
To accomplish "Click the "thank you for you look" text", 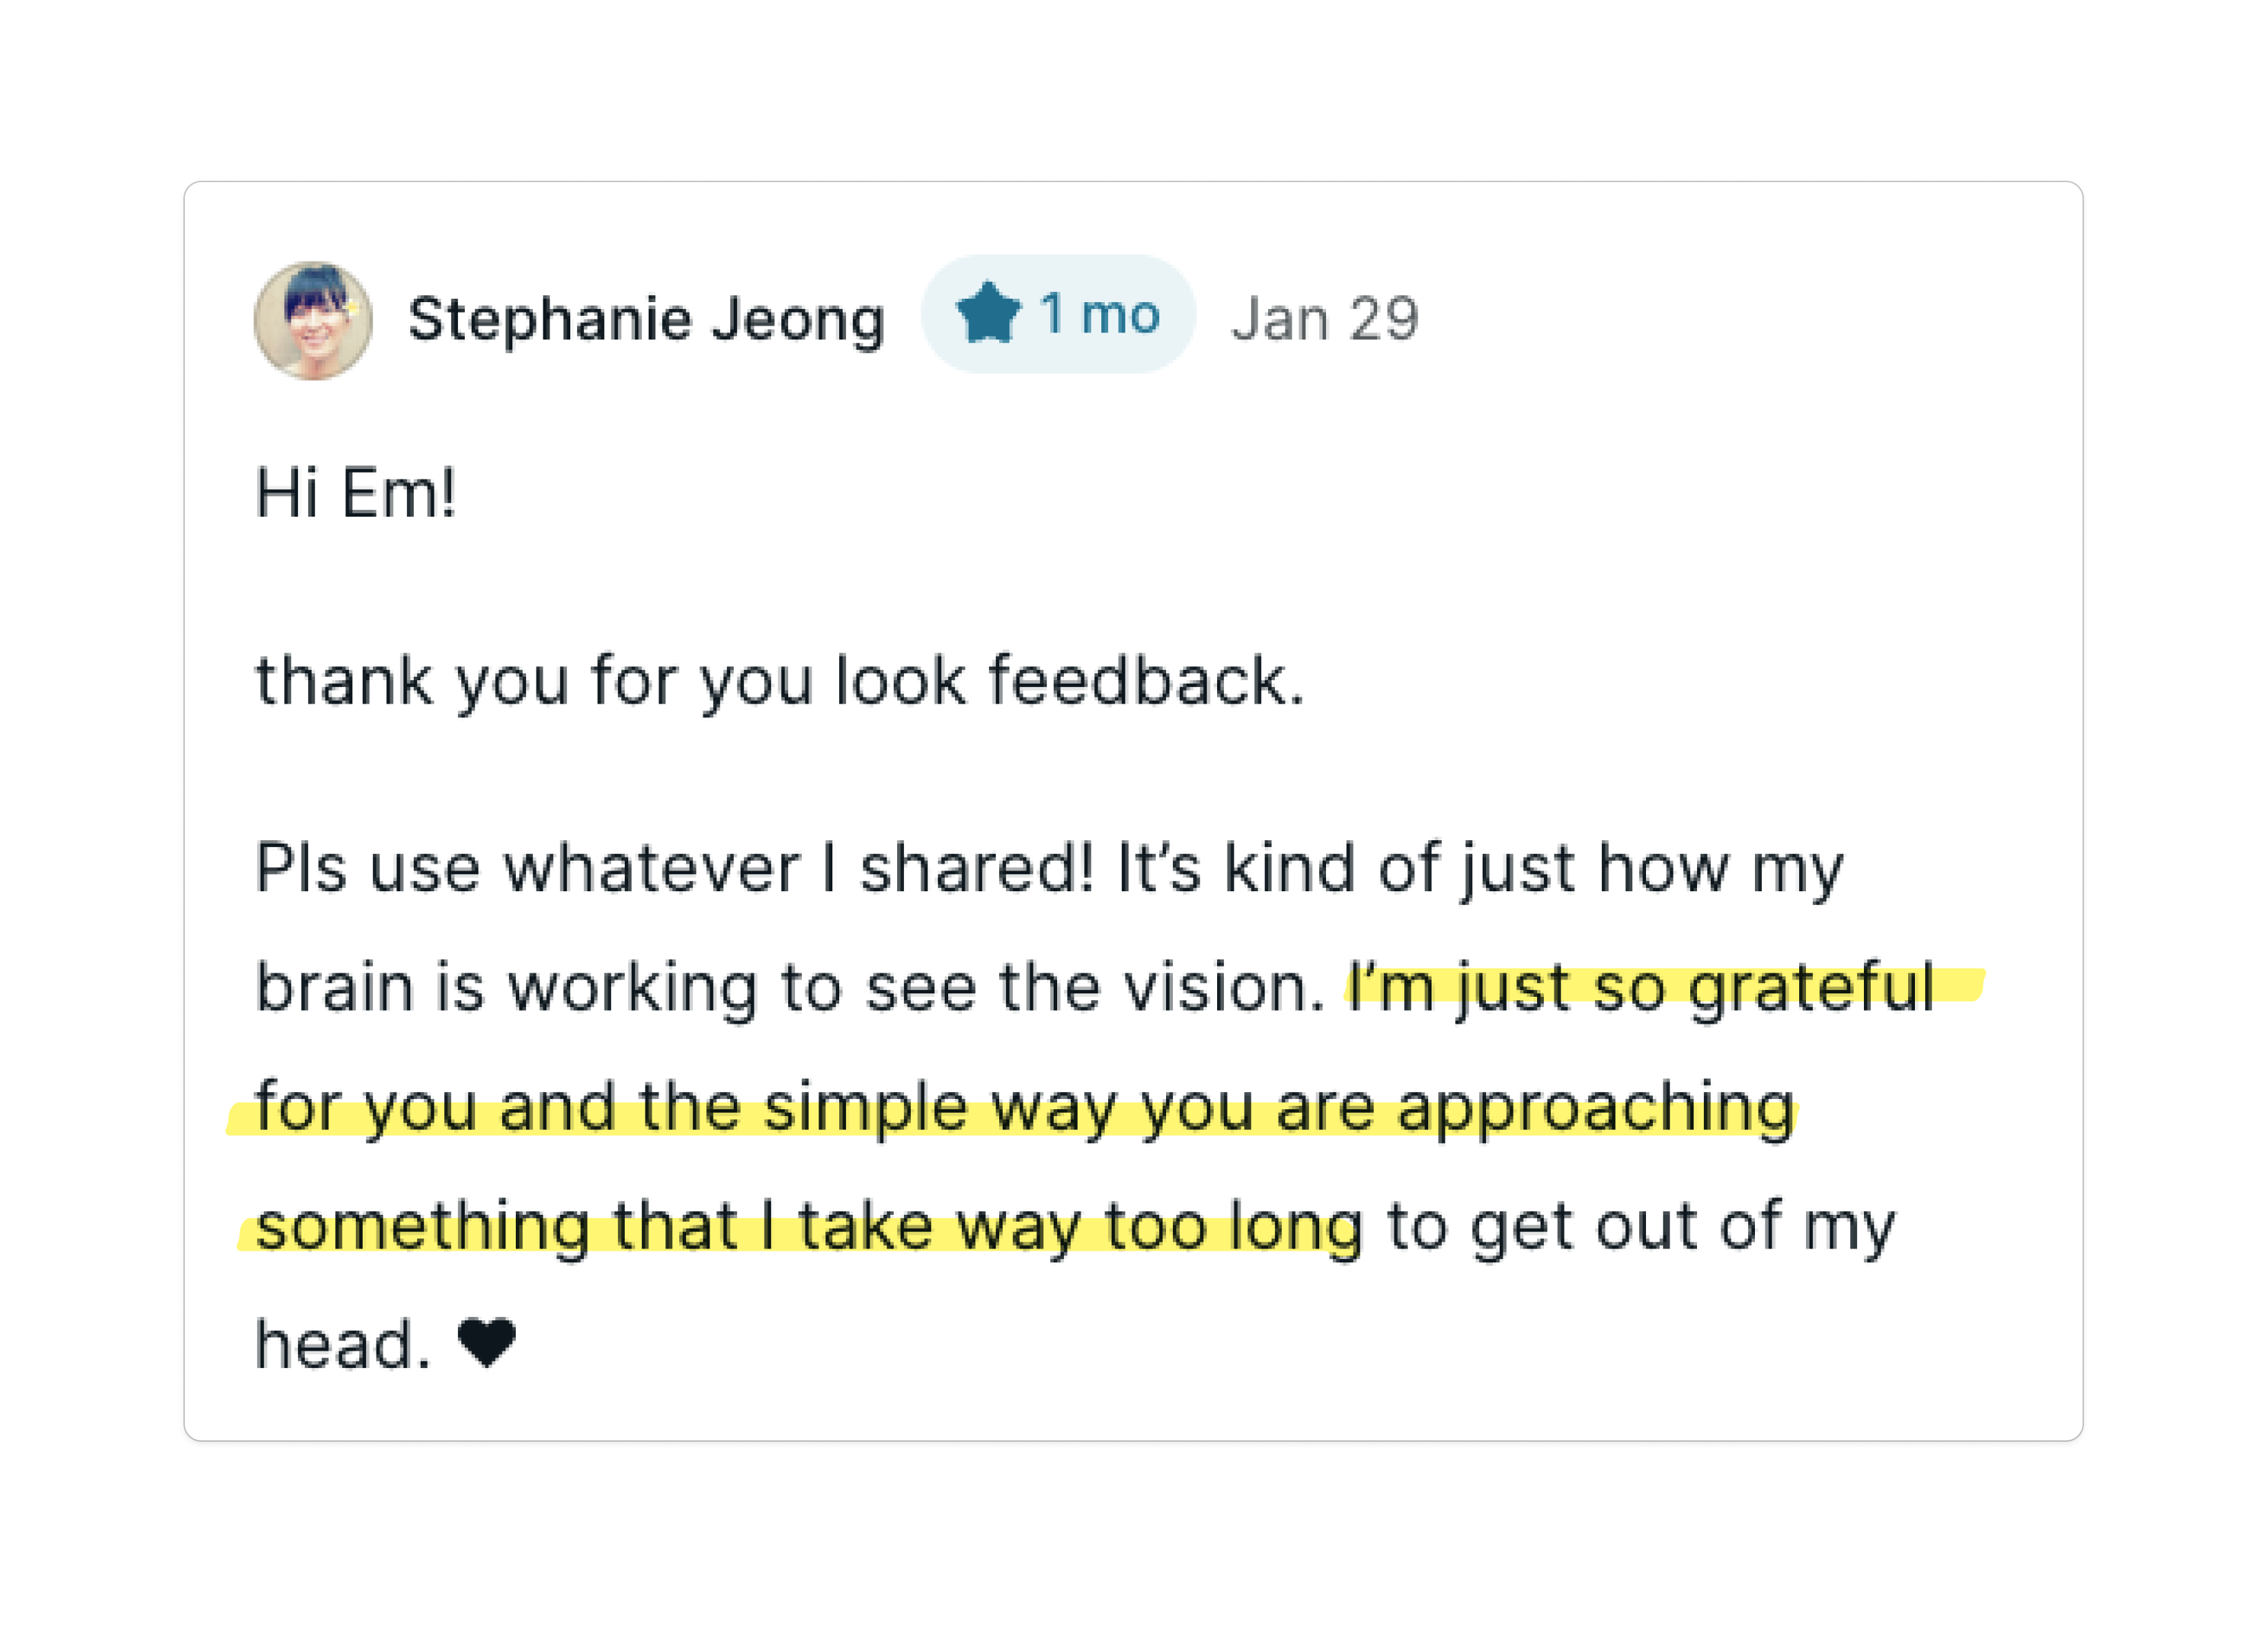I will pos(610,682).
